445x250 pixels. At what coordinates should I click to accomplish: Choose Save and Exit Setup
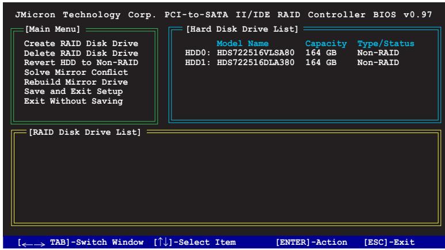(73, 92)
